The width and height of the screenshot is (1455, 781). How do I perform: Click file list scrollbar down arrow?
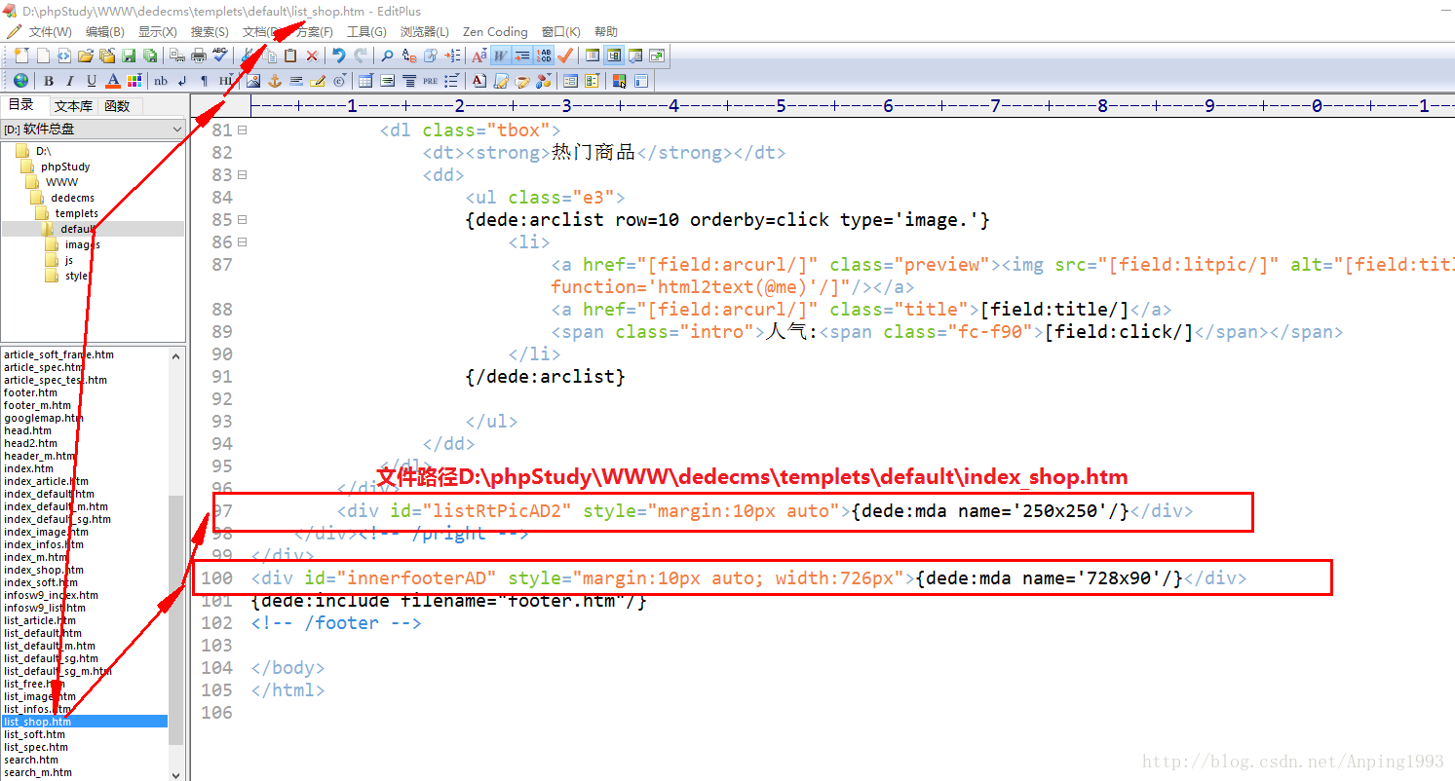click(x=176, y=774)
